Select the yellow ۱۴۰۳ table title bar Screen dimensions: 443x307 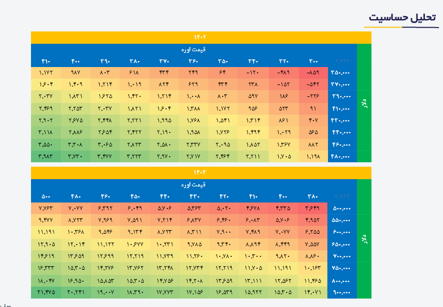pos(201,172)
